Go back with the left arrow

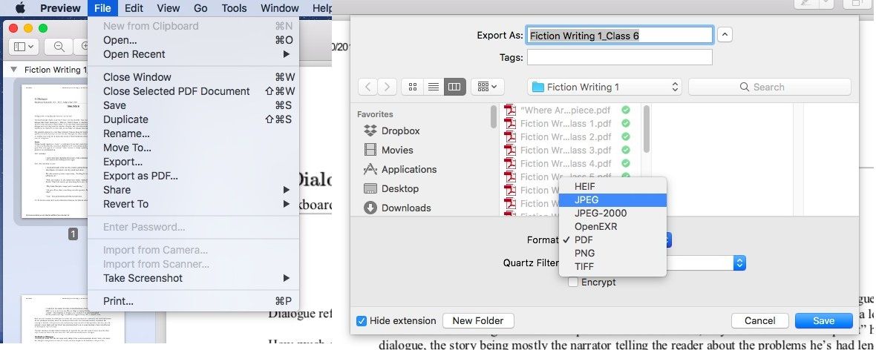pyautogui.click(x=367, y=87)
